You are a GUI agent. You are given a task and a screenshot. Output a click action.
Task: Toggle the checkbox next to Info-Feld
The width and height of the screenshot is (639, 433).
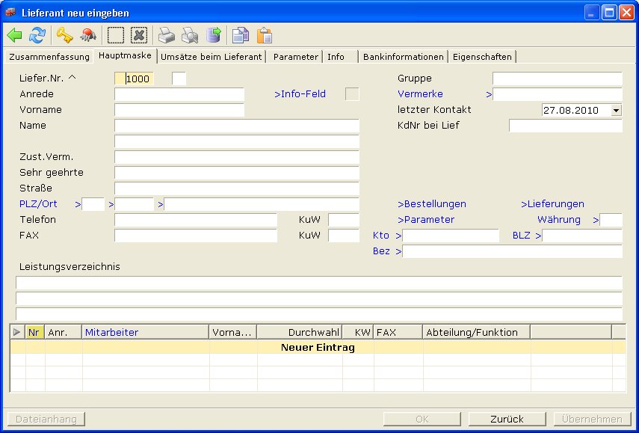click(x=351, y=94)
